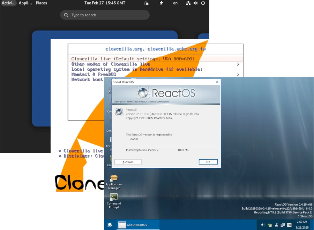Click the 'clonezilla.org, clonezilla.nchc.org.tw' header text
This screenshot has height=230, width=314.
(156, 49)
